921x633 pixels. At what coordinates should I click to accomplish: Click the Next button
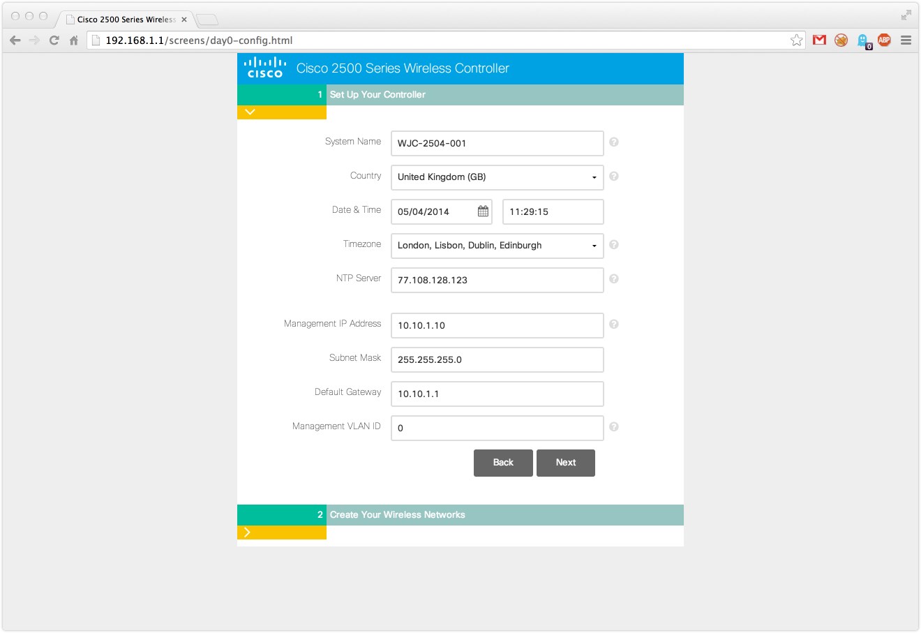point(566,463)
